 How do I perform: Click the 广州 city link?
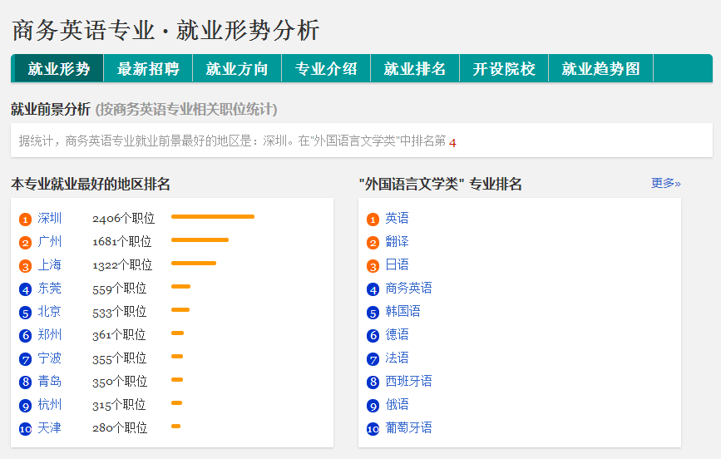(50, 241)
